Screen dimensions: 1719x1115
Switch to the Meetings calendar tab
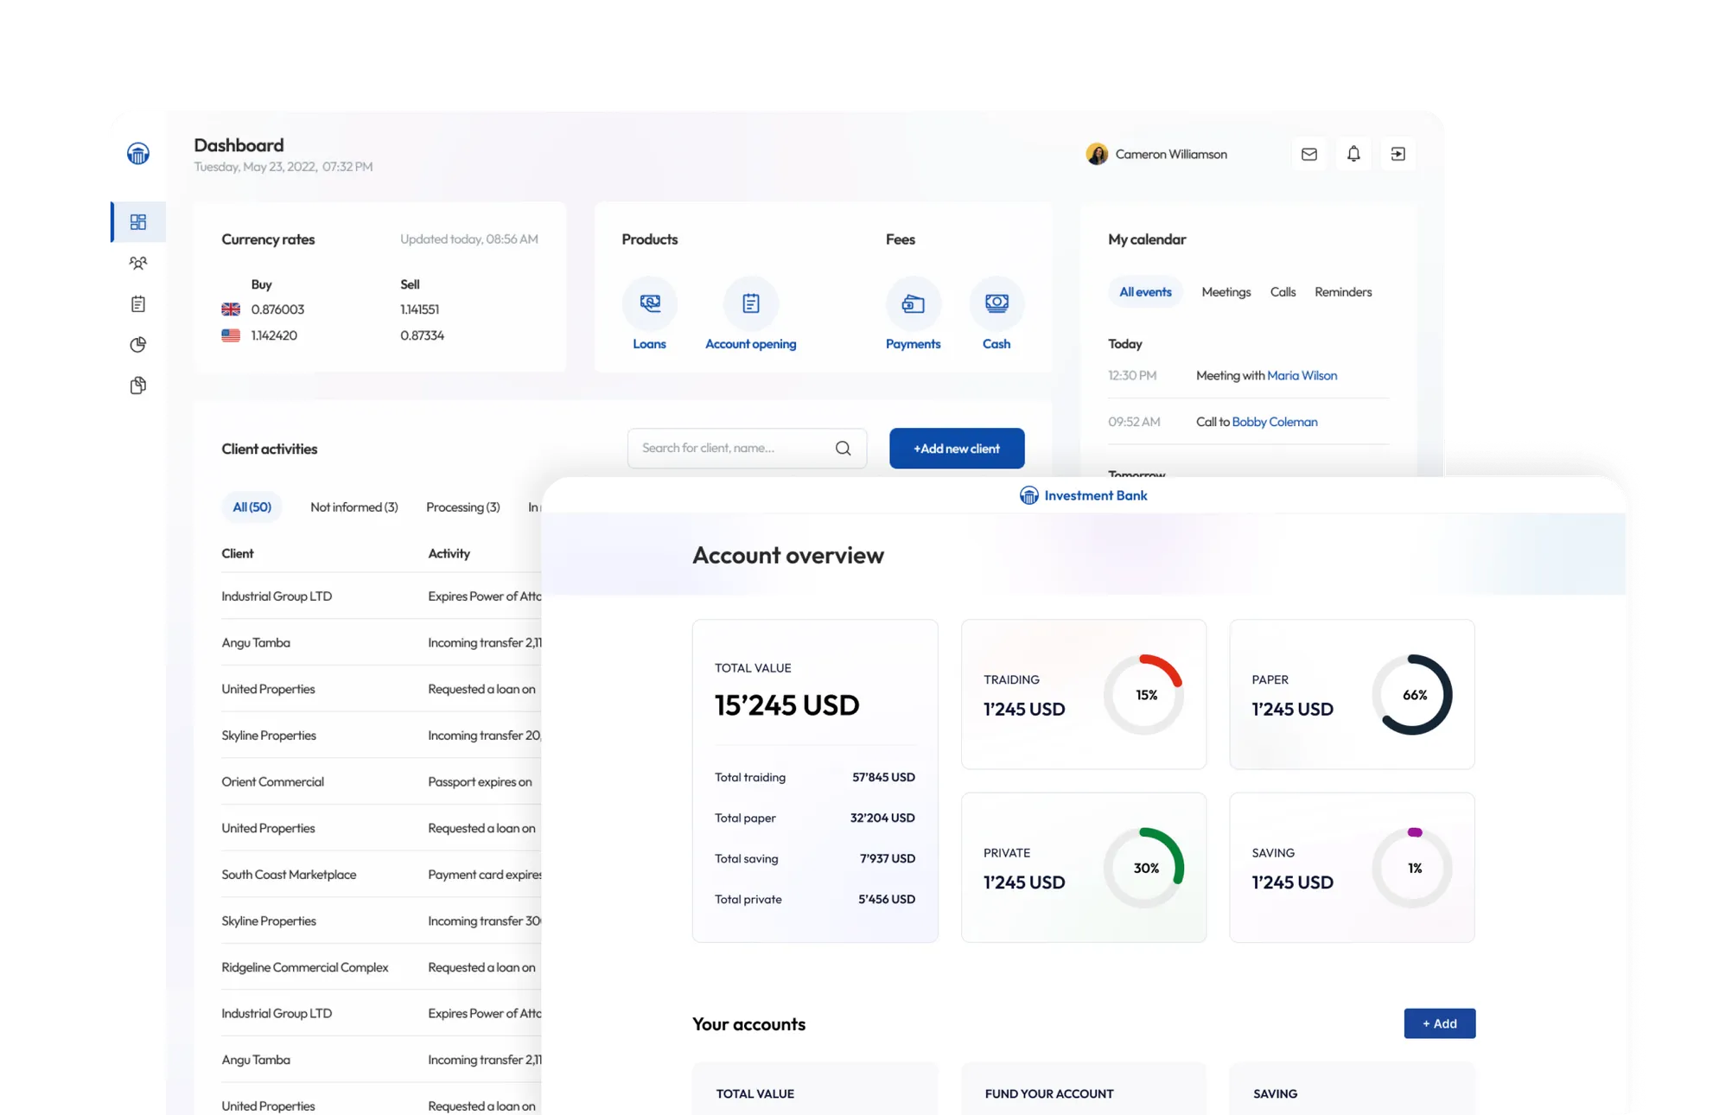tap(1226, 292)
